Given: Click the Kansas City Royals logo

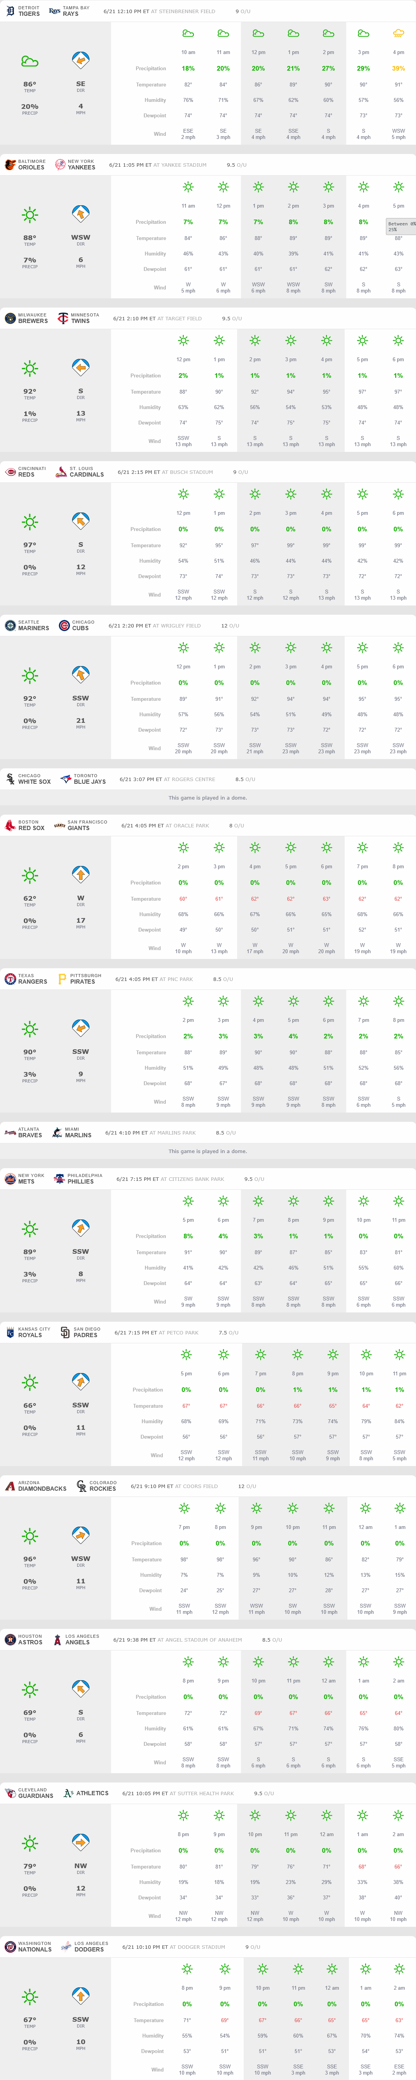Looking at the screenshot, I should coord(10,1332).
